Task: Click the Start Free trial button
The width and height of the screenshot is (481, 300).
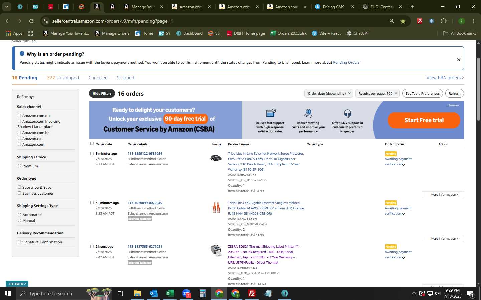Action: [424, 120]
